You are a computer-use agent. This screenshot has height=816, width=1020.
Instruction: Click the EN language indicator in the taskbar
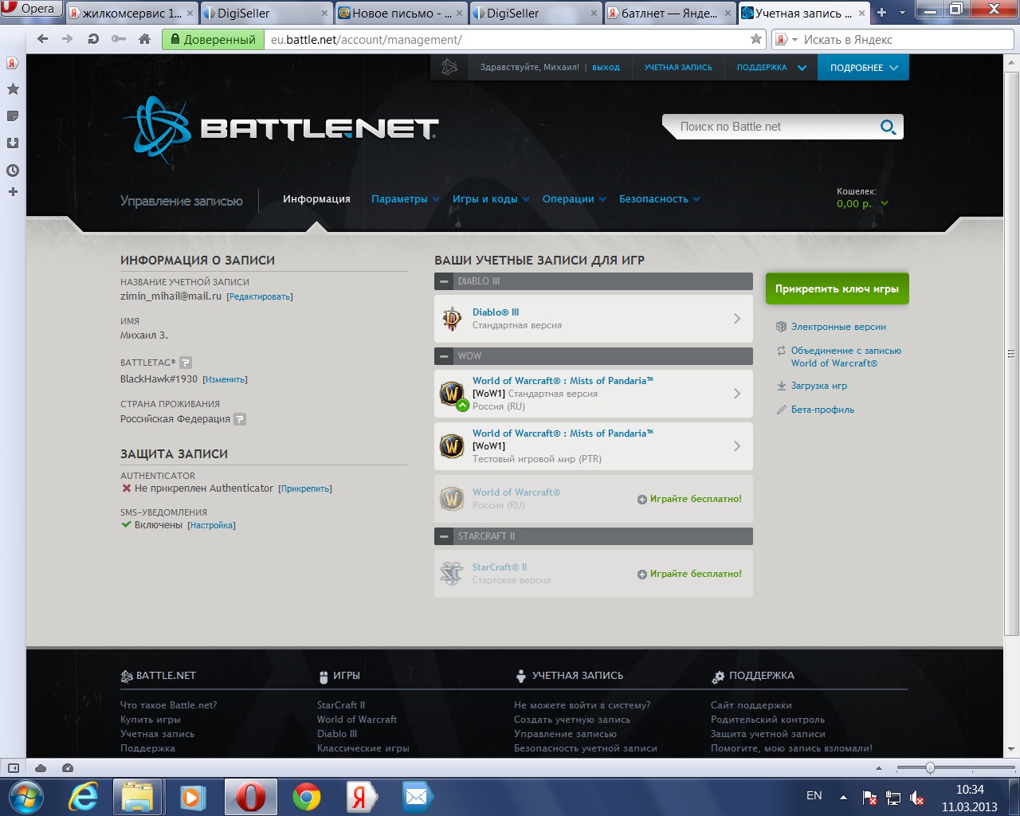pyautogui.click(x=814, y=795)
